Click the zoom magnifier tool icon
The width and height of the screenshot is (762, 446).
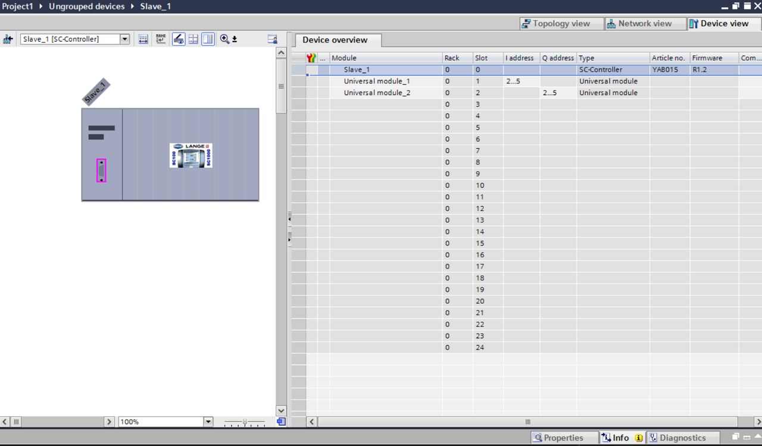pos(224,39)
